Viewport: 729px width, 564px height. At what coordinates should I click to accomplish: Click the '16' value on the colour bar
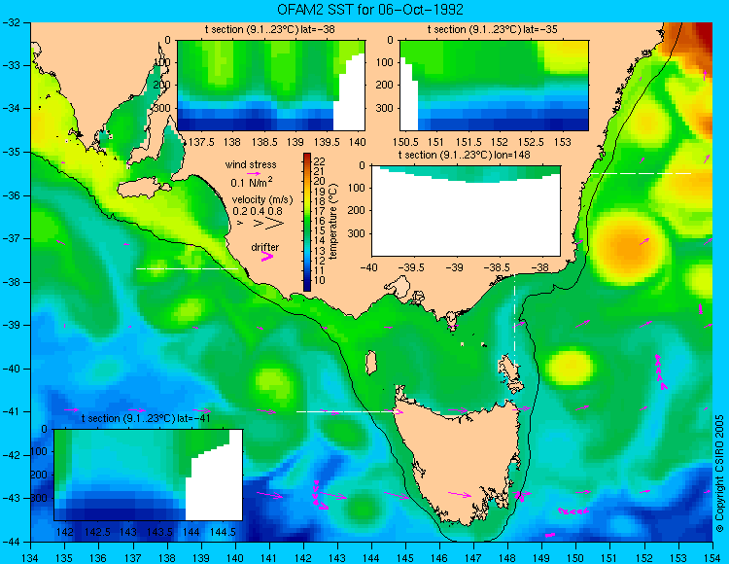(320, 221)
